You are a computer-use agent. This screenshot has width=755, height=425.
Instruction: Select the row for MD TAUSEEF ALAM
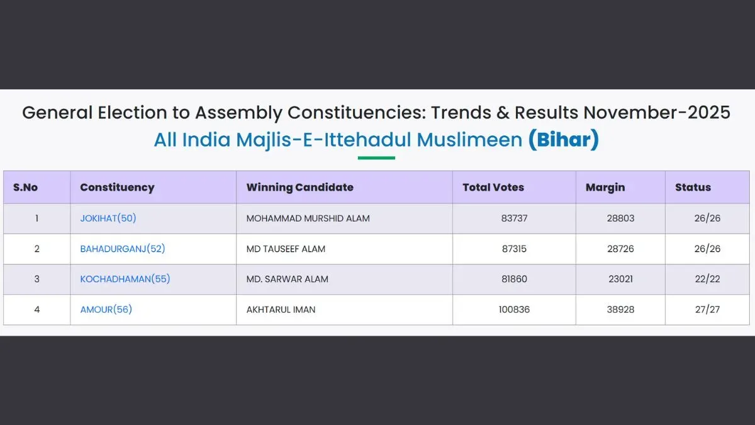pyautogui.click(x=285, y=249)
